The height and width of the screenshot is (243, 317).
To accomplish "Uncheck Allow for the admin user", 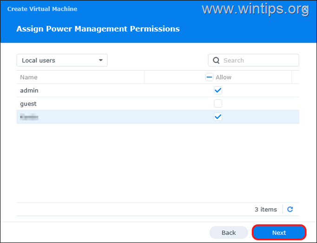I will coord(218,90).
